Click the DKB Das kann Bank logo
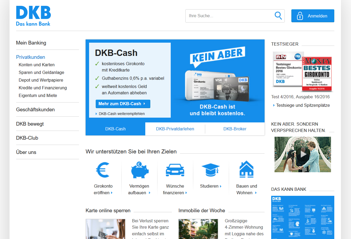Image resolution: width=351 pixels, height=239 pixels. coord(33,16)
